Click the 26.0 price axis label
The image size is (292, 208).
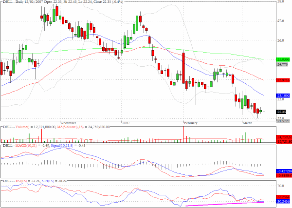[281, 40]
